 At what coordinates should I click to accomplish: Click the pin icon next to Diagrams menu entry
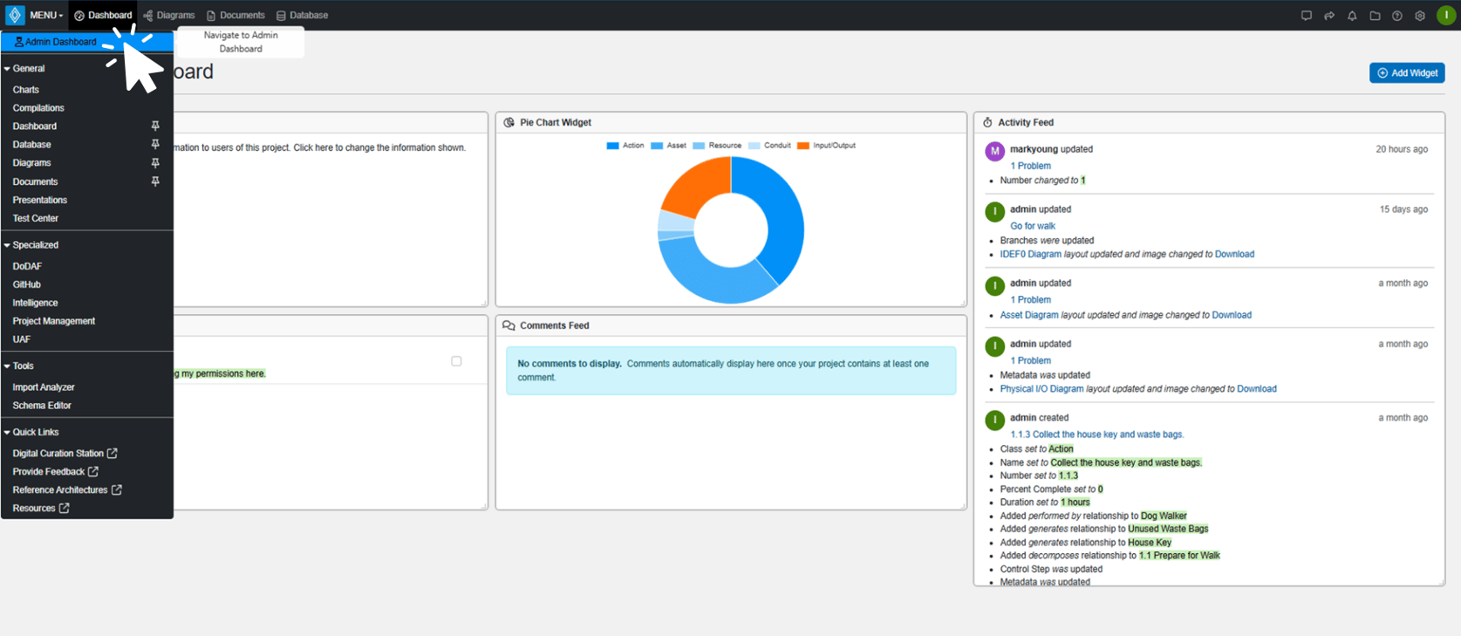point(155,163)
